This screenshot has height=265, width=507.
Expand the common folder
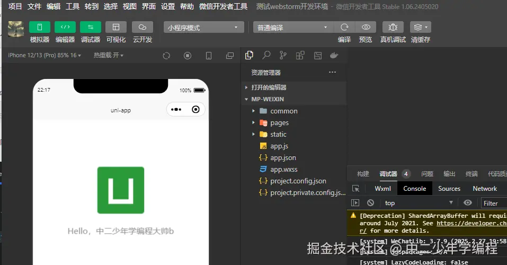click(294, 111)
